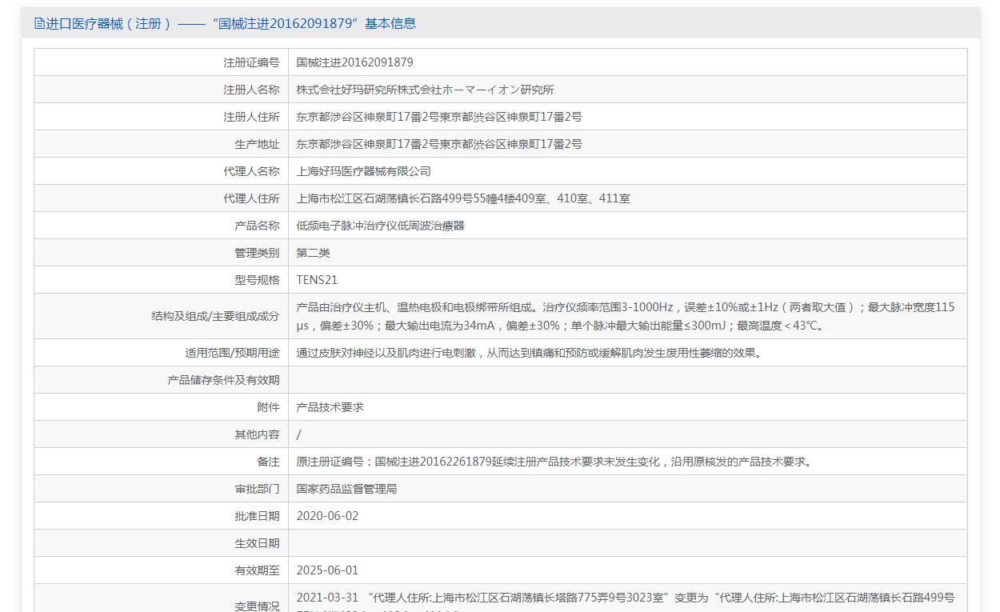Click the empty 产品储存条件及有效期 value cell

[627, 380]
